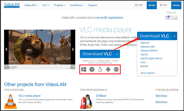184x111 pixels.
Task: Click the FOR EVERYONE section label
Action: coord(14,90)
